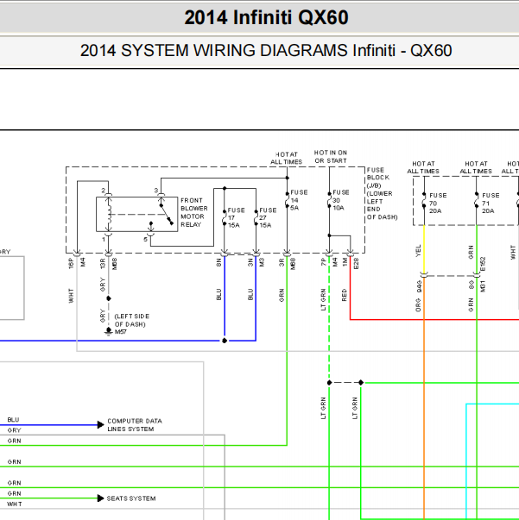Click the "(LEFT SIDE OF DASH)" ground location text

tap(131, 320)
